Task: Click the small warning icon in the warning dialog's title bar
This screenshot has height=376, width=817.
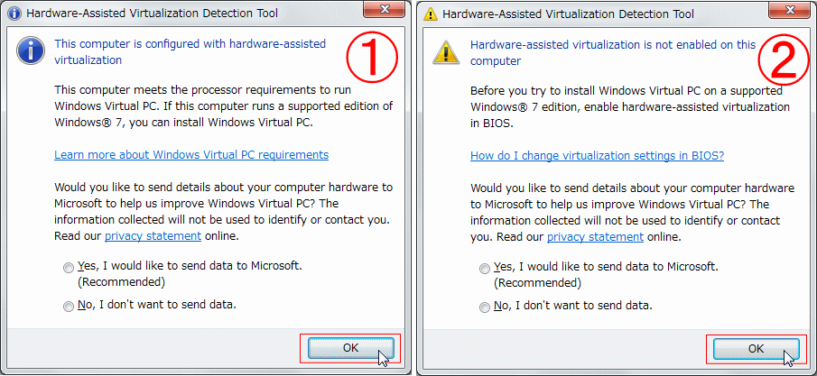Action: point(431,14)
